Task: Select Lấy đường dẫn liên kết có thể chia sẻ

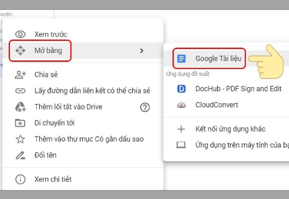Action: 92,91
